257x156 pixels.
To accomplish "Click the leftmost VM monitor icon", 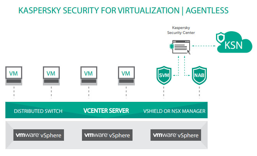I will (x=13, y=74).
